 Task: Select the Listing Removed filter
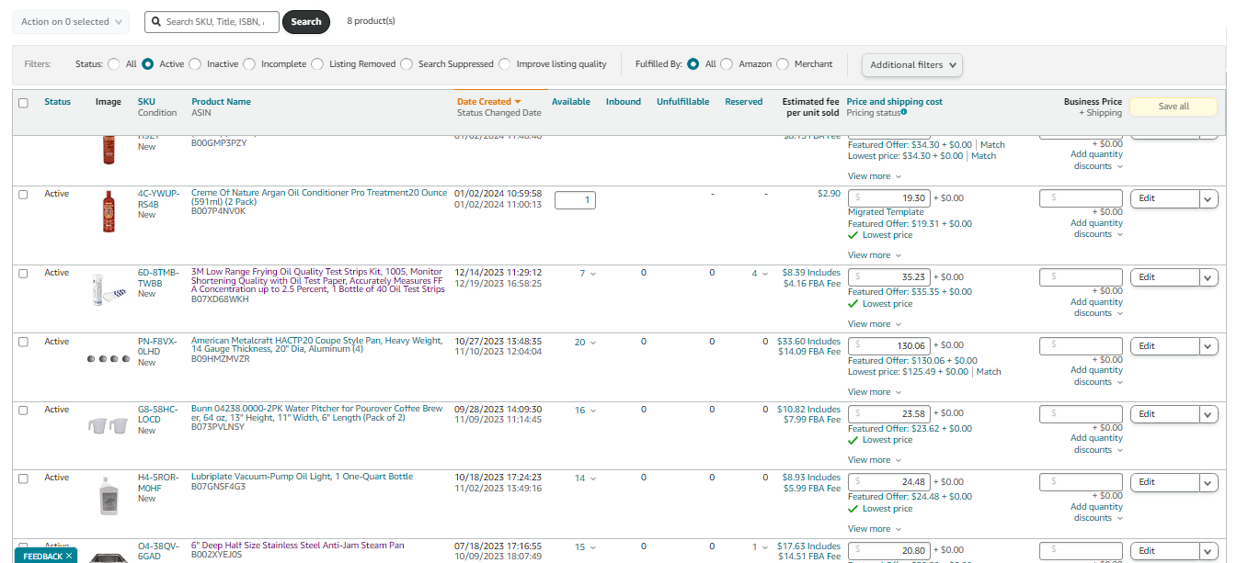click(x=317, y=64)
